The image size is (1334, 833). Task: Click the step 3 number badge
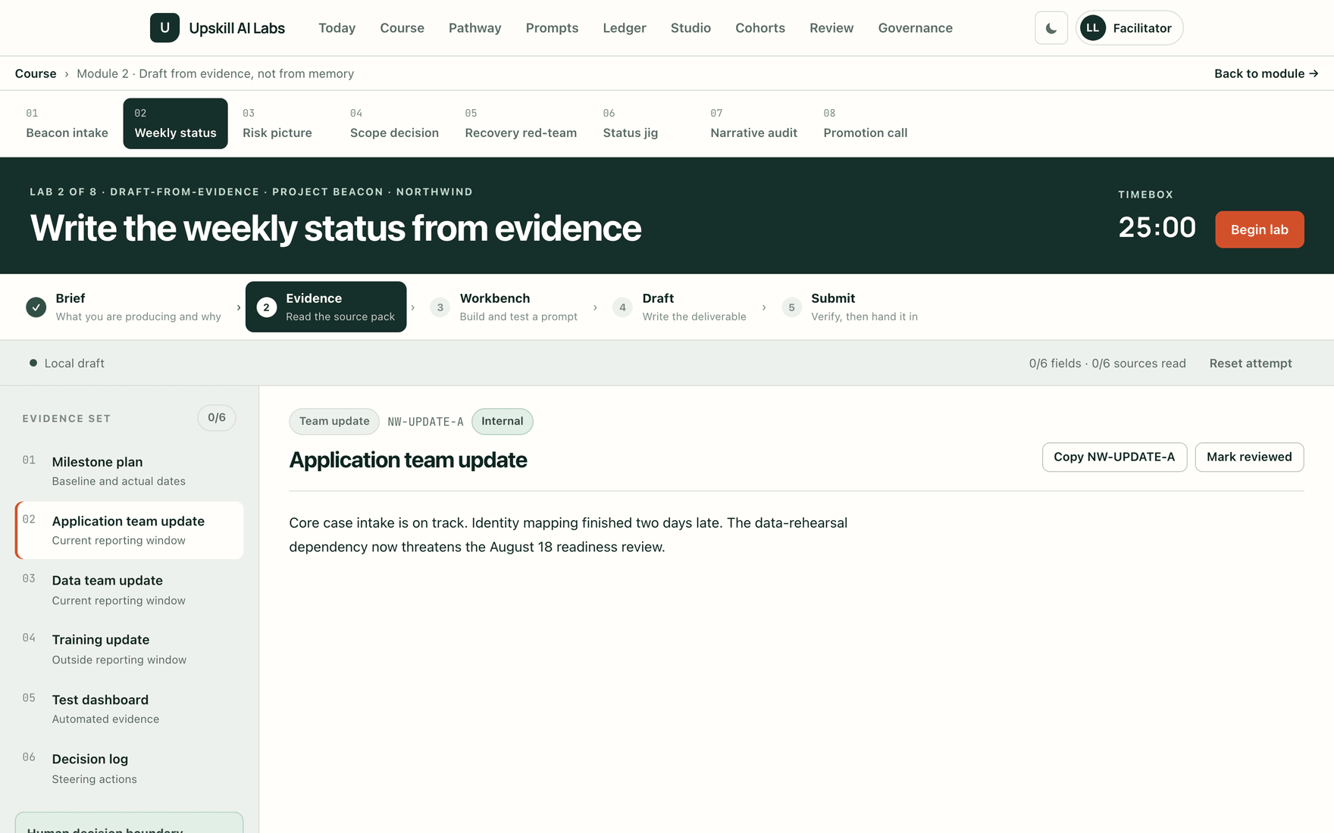[440, 307]
